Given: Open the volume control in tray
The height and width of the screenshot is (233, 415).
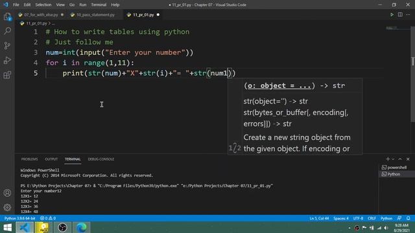Looking at the screenshot, I should point(386,228).
